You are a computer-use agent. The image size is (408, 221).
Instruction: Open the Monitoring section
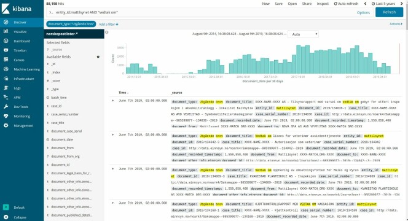tap(22, 116)
